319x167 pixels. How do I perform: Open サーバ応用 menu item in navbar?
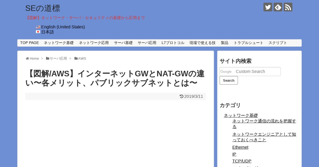147,43
